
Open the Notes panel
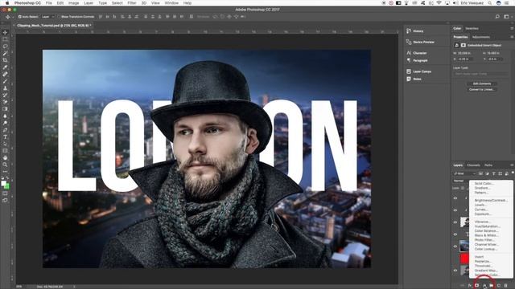point(414,79)
